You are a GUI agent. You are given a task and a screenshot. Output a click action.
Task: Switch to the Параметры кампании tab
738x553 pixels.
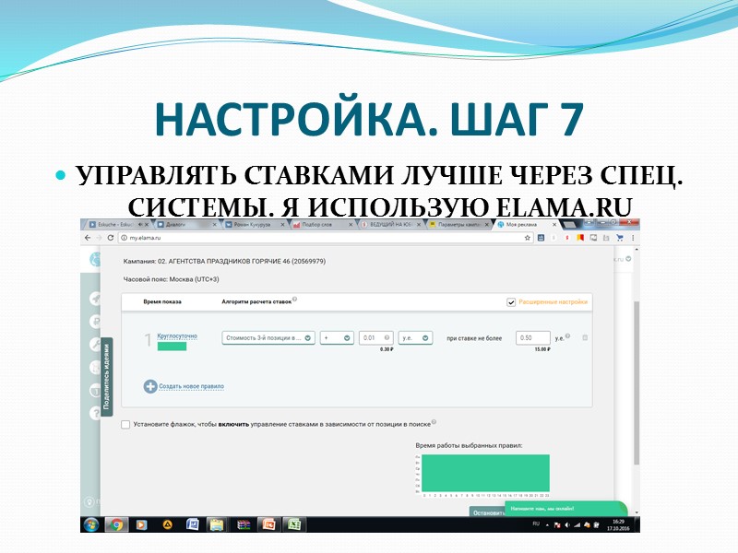458,225
